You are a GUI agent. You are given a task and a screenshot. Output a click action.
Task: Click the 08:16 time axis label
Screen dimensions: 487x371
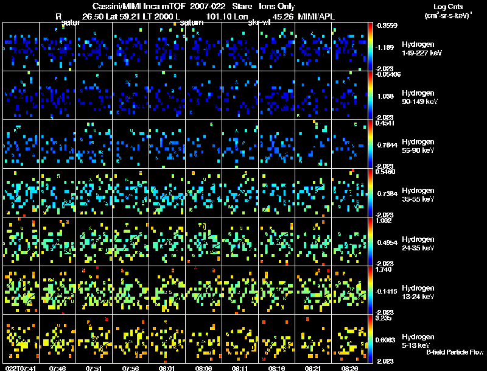tap(276, 368)
